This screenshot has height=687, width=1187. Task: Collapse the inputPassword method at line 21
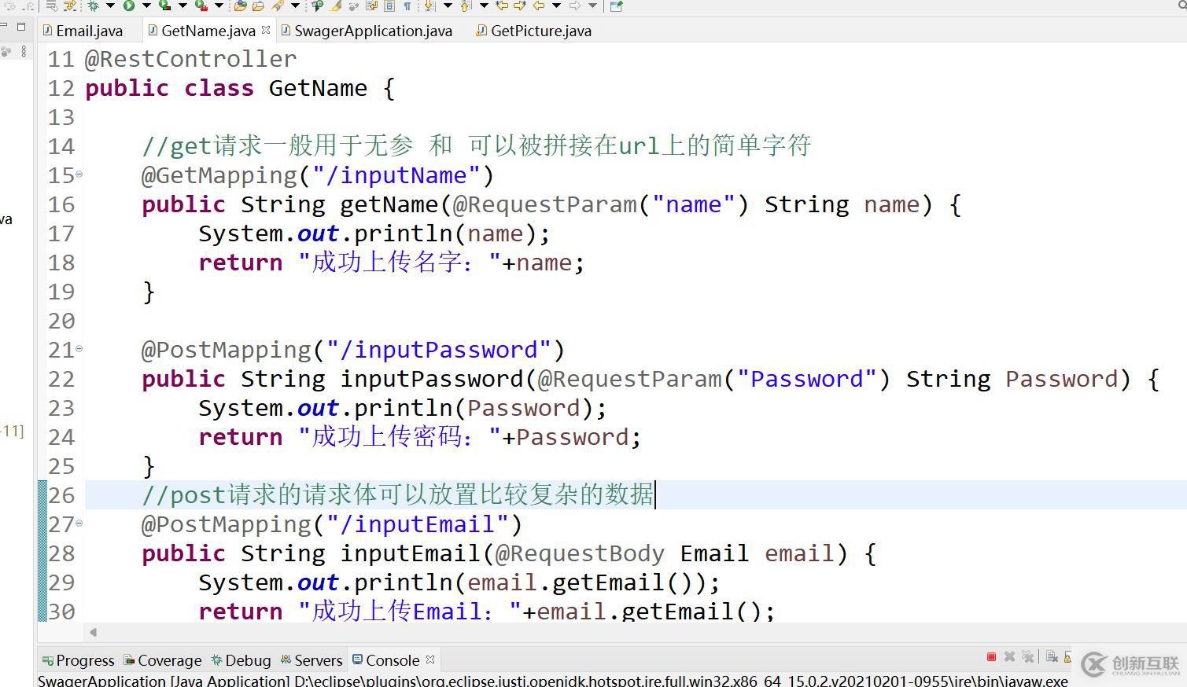[79, 348]
